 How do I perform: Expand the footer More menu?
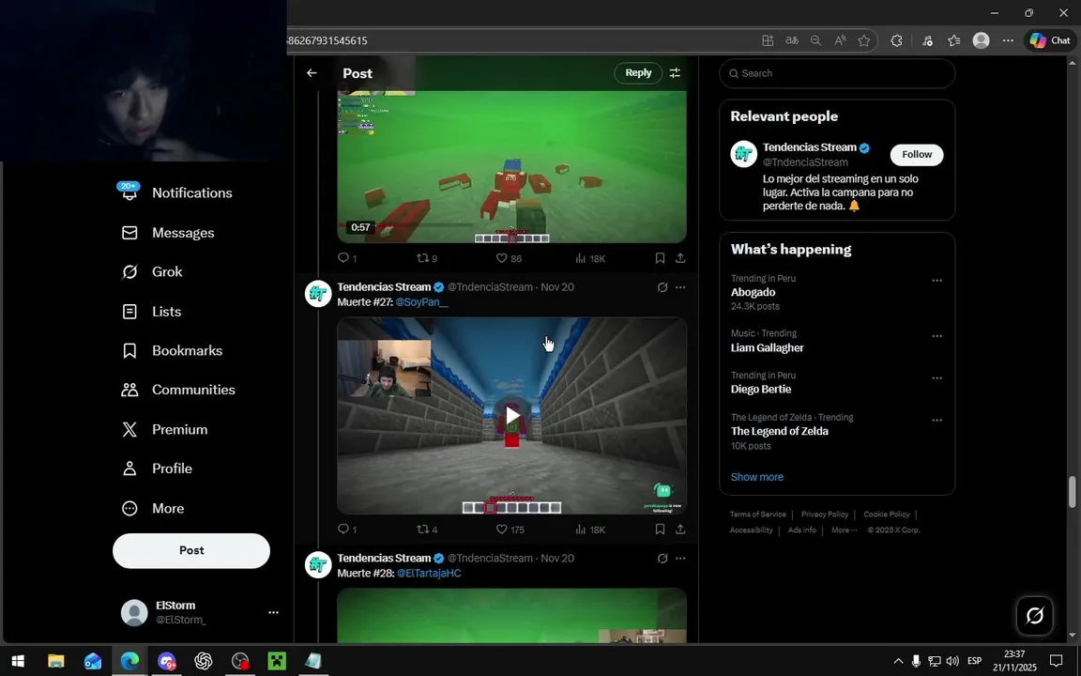844,530
